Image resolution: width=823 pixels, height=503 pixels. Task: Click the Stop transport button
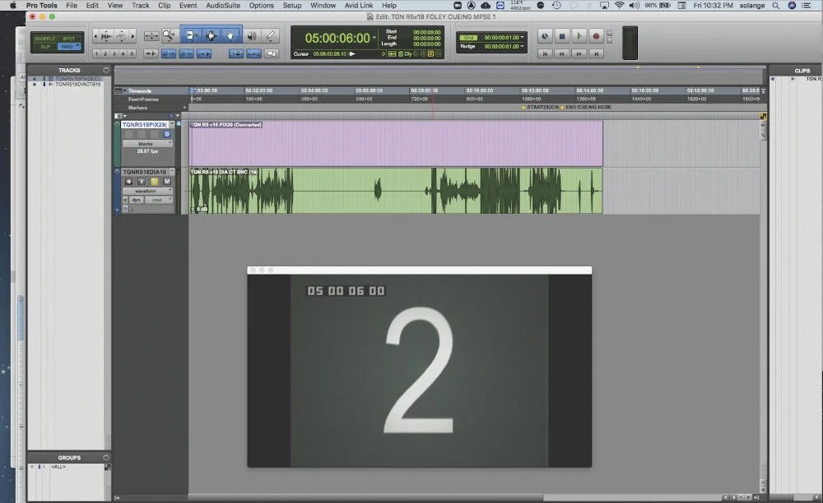[562, 36]
